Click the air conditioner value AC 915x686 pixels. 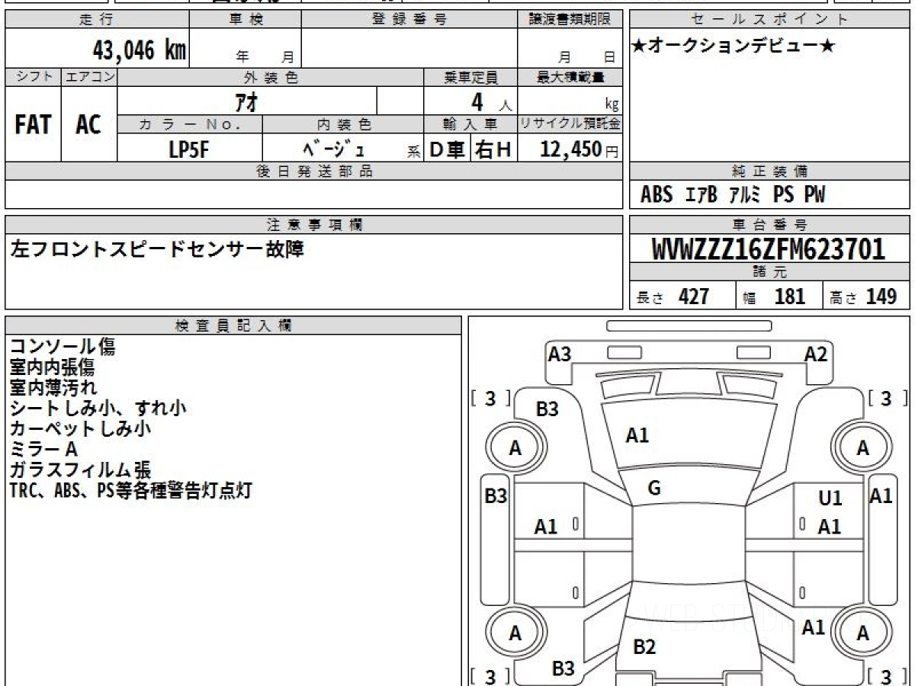[88, 125]
